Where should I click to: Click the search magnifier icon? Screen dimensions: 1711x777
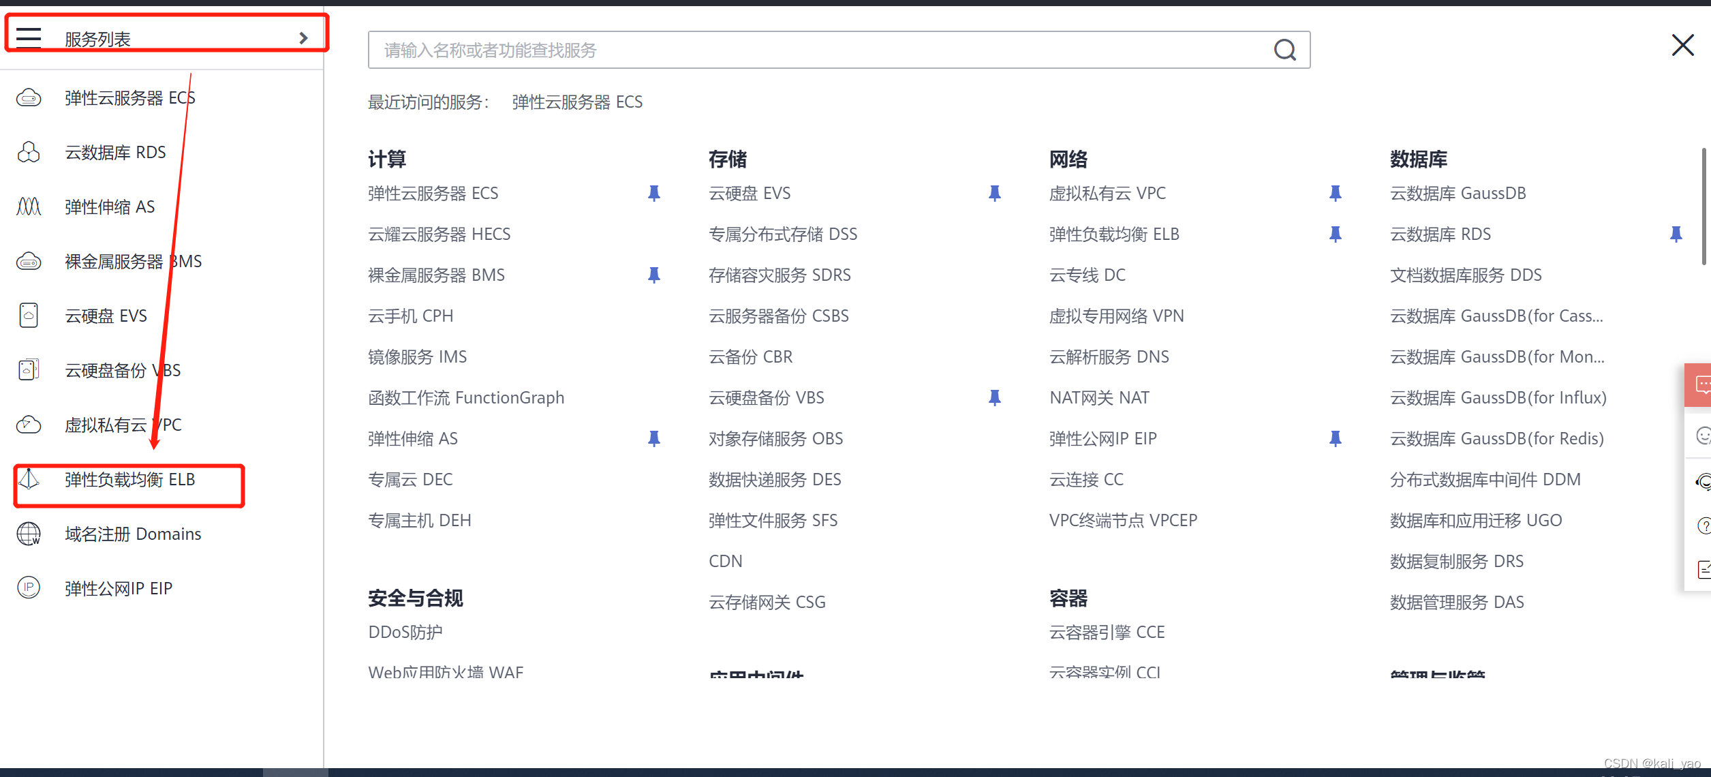click(x=1284, y=50)
